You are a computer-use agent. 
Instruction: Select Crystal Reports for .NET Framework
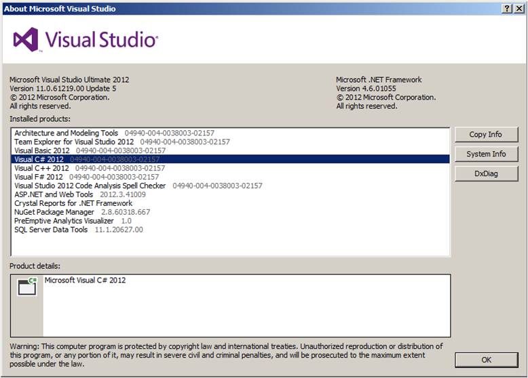pyautogui.click(x=230, y=203)
